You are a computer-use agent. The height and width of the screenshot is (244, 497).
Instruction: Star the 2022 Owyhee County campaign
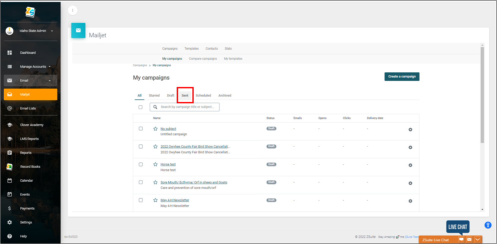coord(155,146)
